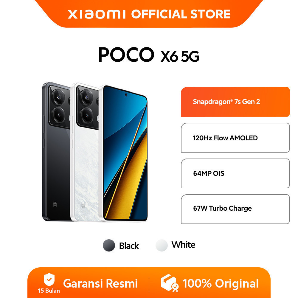
Task: Click the front camera punch hole
Action: [126, 95]
